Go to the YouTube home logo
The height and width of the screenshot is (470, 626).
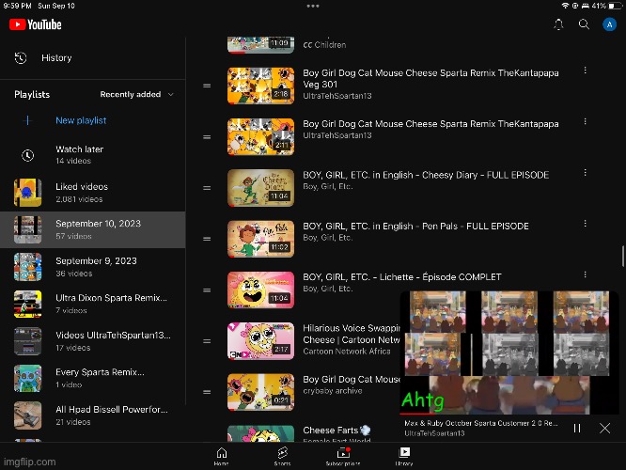36,24
